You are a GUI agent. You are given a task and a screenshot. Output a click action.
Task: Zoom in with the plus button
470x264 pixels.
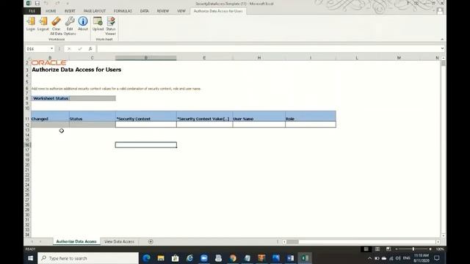pyautogui.click(x=430, y=249)
